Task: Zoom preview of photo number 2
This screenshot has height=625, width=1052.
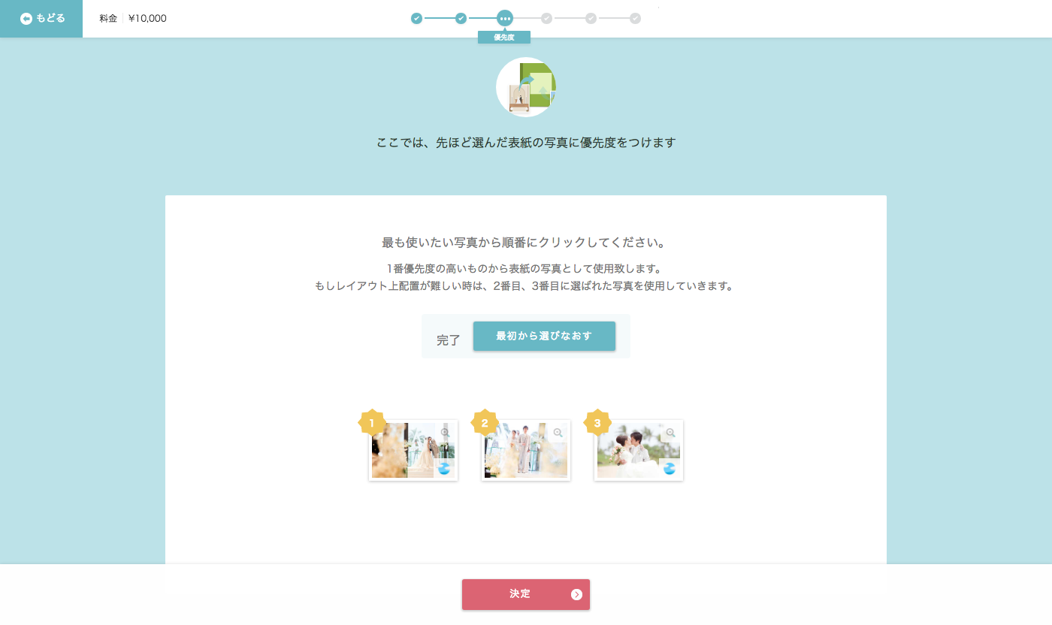Action: point(558,433)
